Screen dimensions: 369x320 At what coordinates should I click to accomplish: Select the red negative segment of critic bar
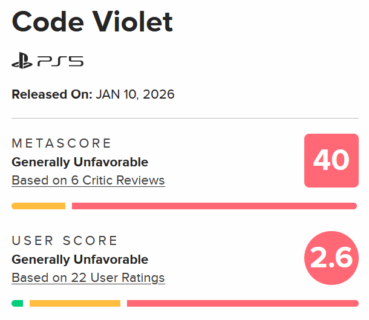[214, 206]
